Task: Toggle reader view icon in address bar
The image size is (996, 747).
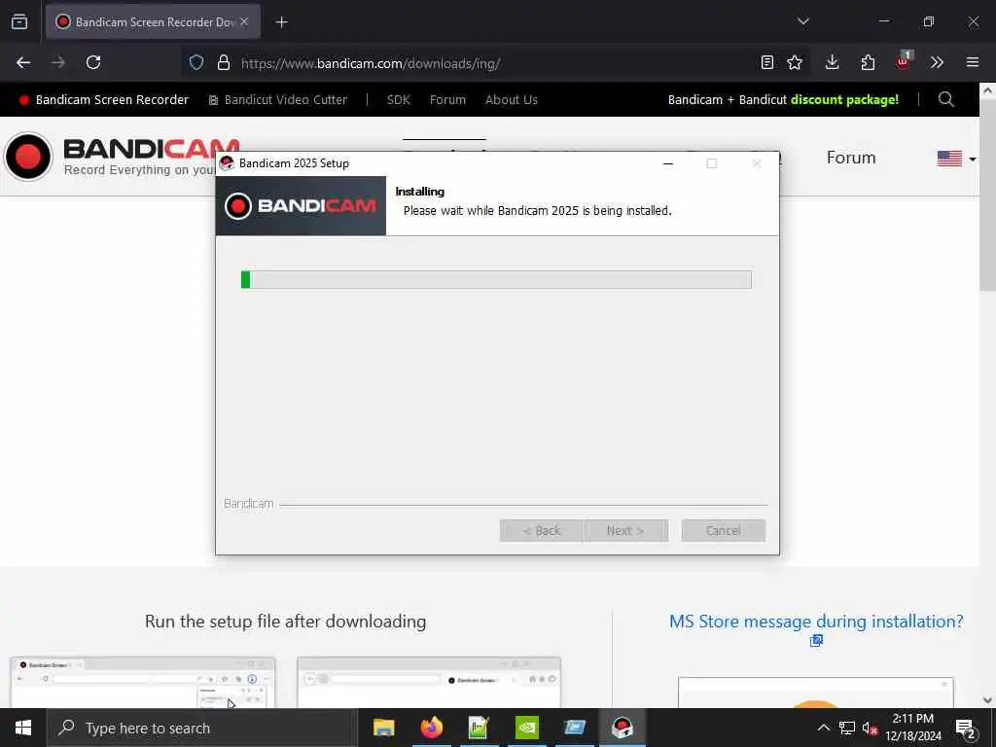Action: (x=767, y=62)
